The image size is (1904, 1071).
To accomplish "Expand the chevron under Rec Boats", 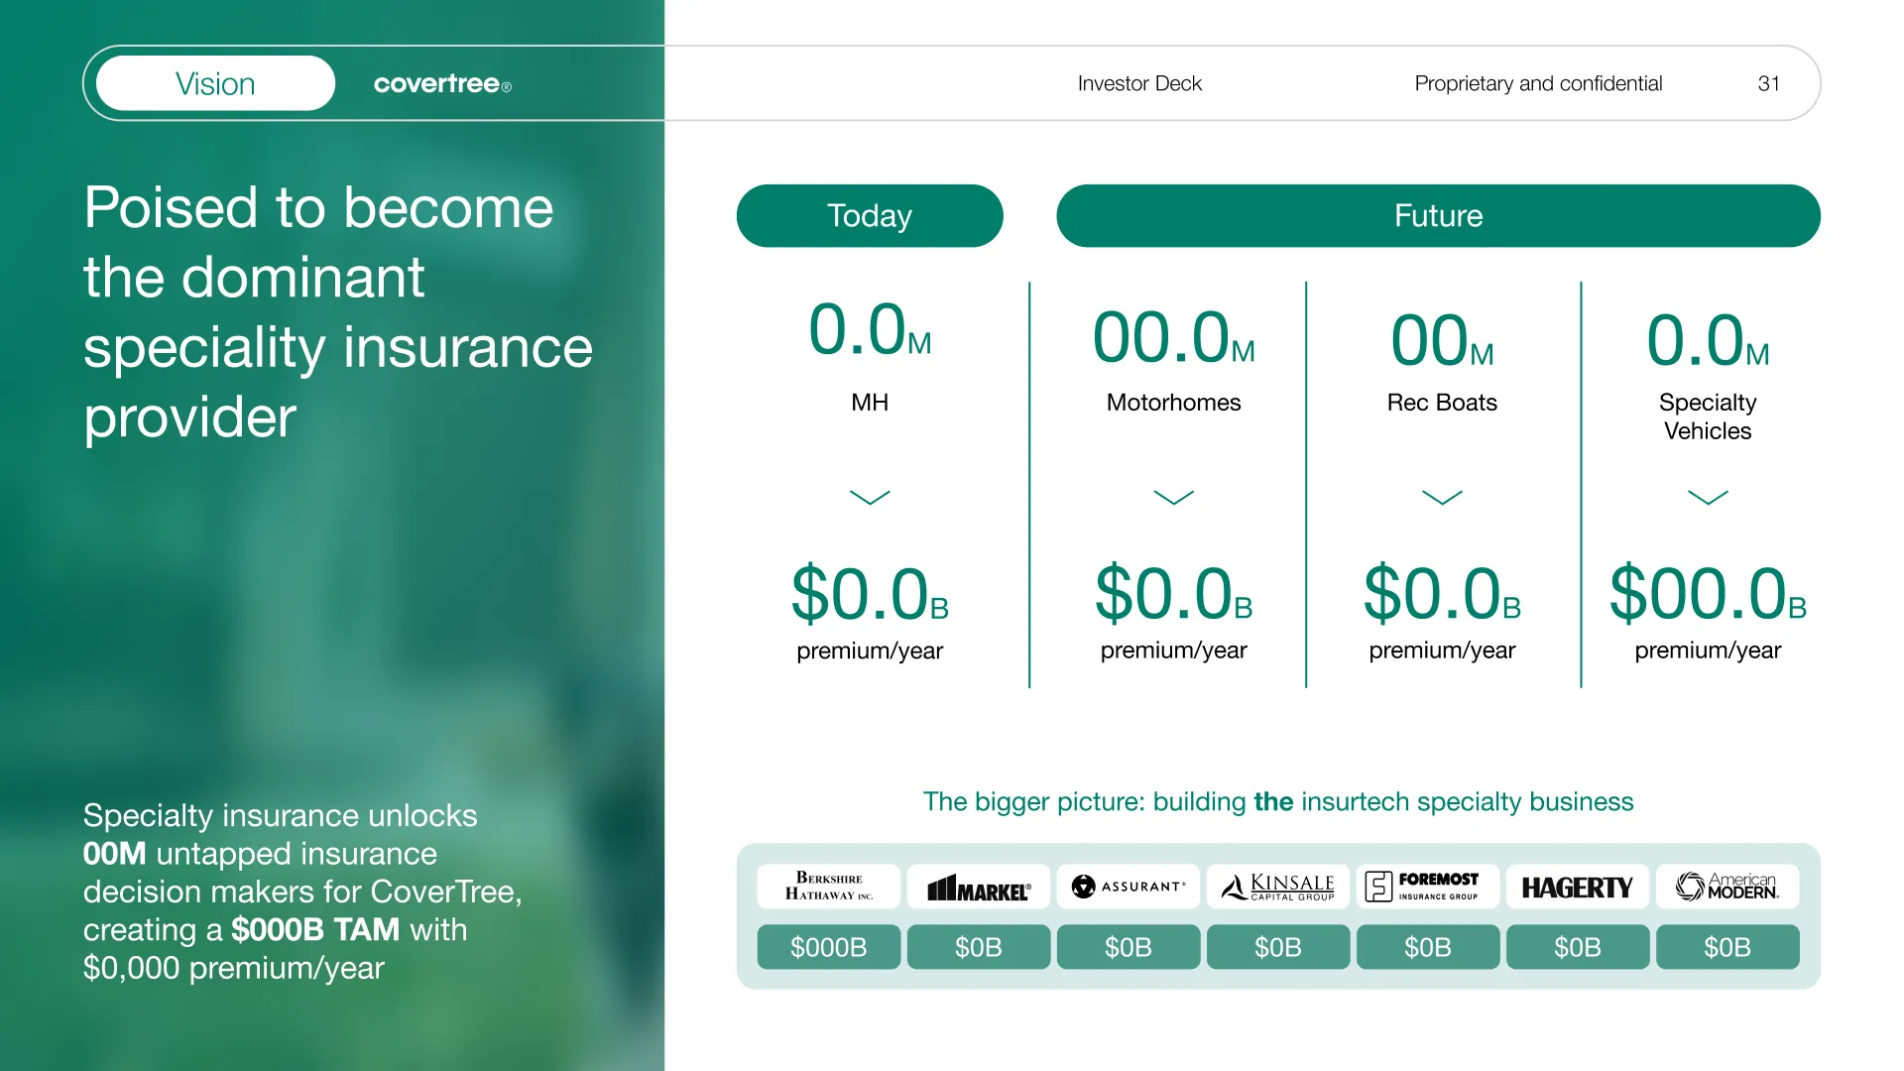I will 1442,497.
